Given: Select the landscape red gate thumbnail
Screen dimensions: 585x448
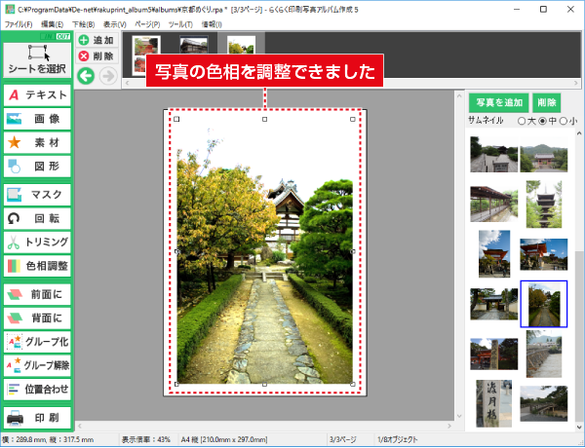Looking at the screenshot, I should point(544,254).
